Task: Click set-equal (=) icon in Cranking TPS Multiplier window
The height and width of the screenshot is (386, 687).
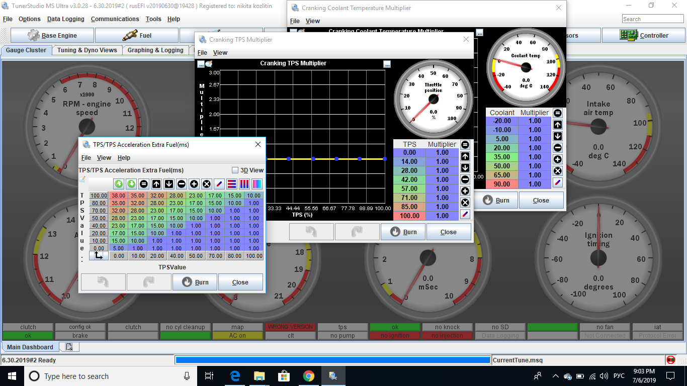Action: (x=465, y=145)
